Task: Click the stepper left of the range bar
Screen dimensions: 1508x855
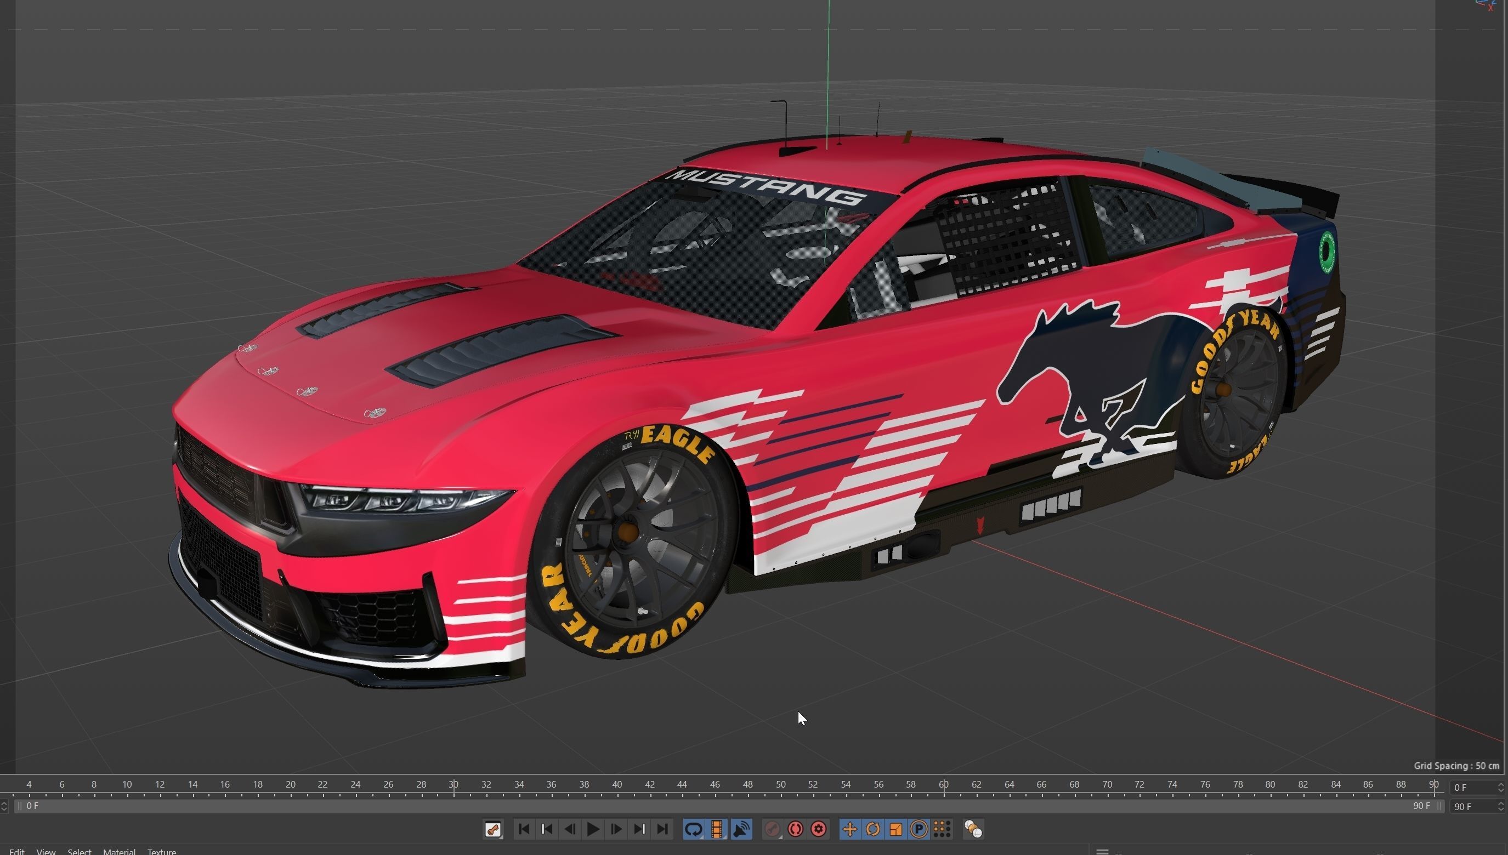Action: click(x=4, y=806)
